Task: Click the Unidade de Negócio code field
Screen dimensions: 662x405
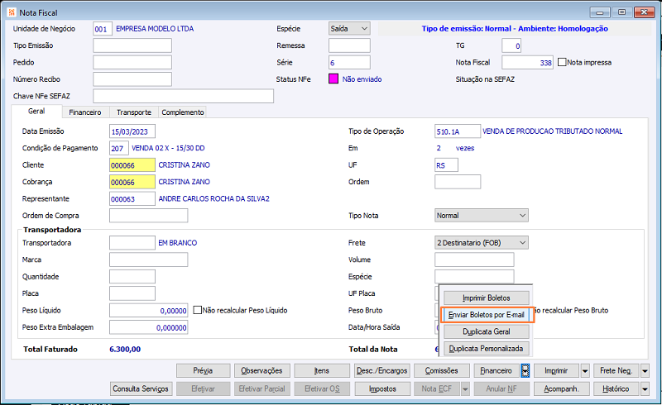Action: click(103, 29)
